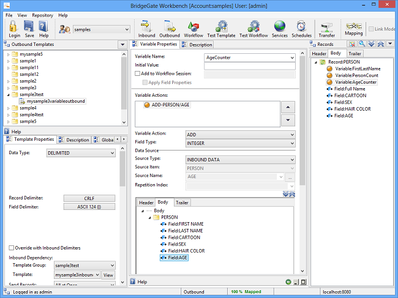
Task: Open the File menu
Action: 9,15
